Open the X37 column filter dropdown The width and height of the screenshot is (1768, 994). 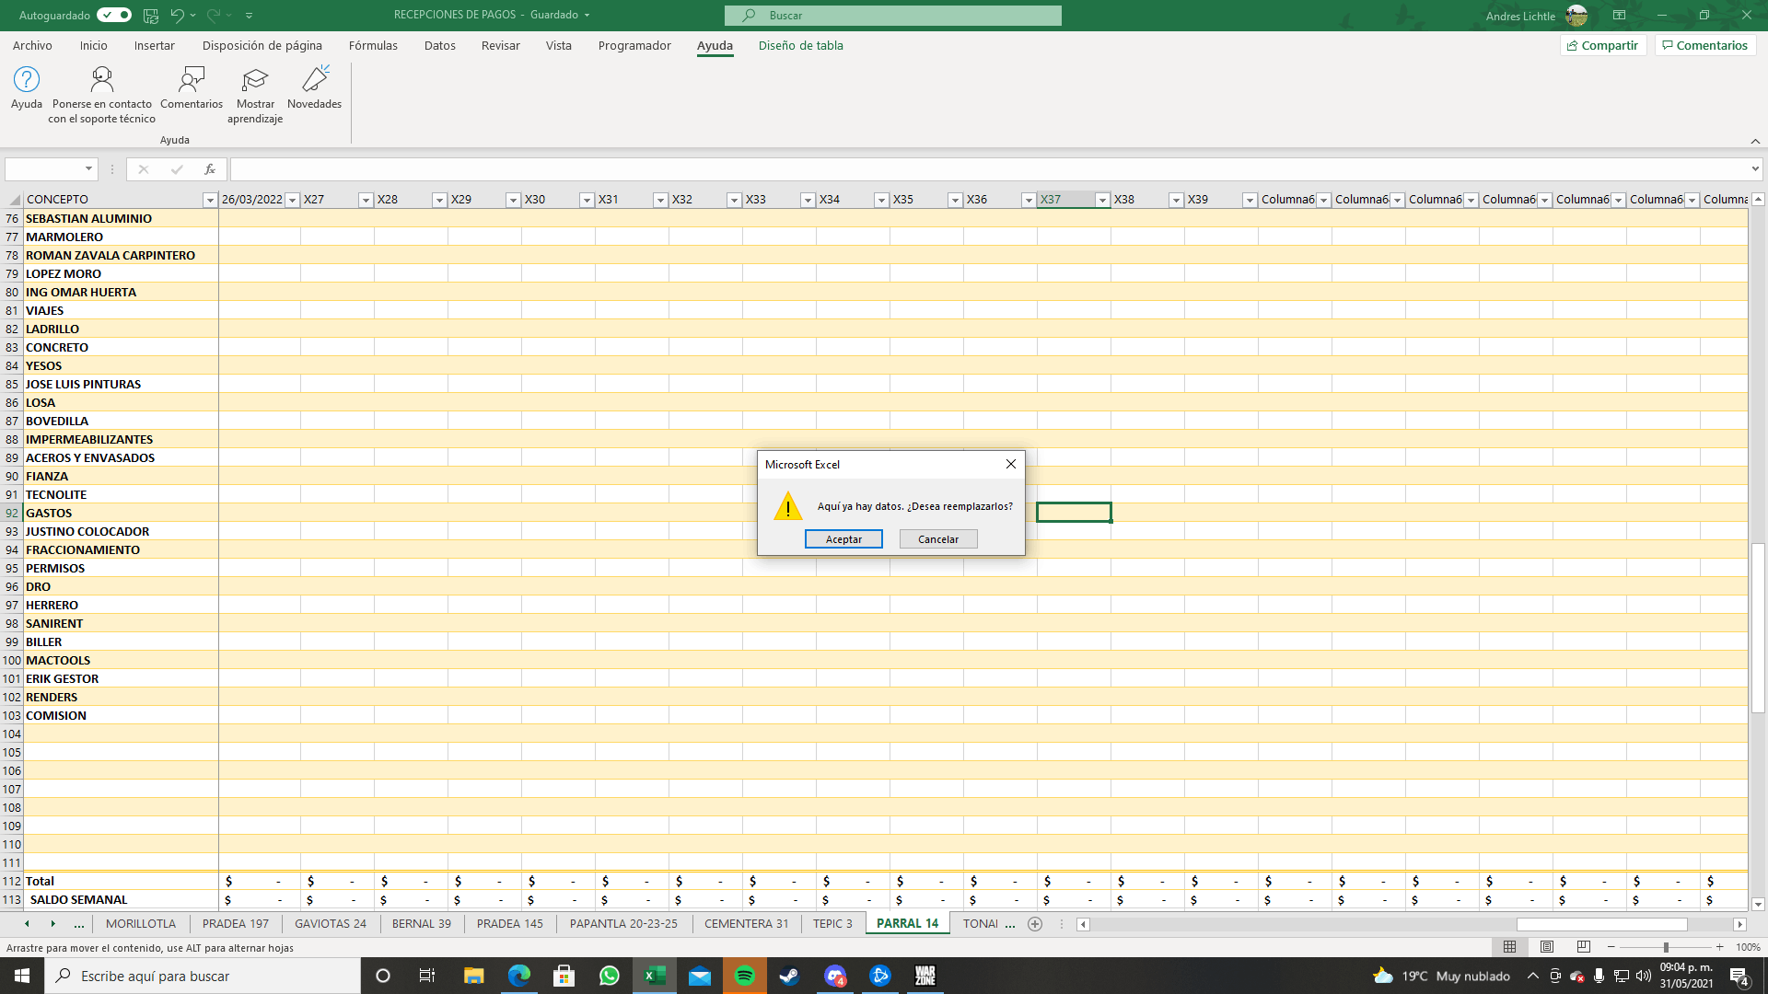[x=1101, y=200]
